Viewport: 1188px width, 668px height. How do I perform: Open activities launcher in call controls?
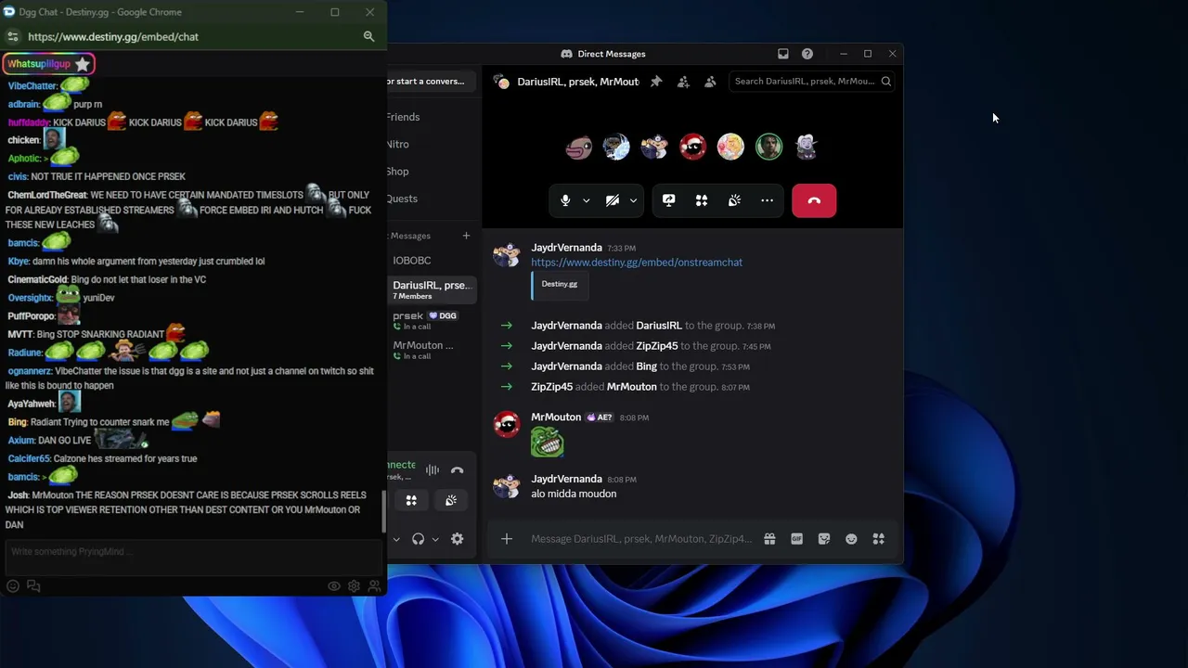click(x=702, y=200)
